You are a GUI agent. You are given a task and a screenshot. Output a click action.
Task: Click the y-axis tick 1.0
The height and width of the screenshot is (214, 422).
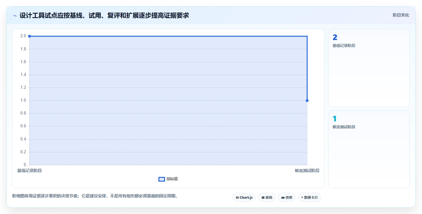tap(23, 100)
